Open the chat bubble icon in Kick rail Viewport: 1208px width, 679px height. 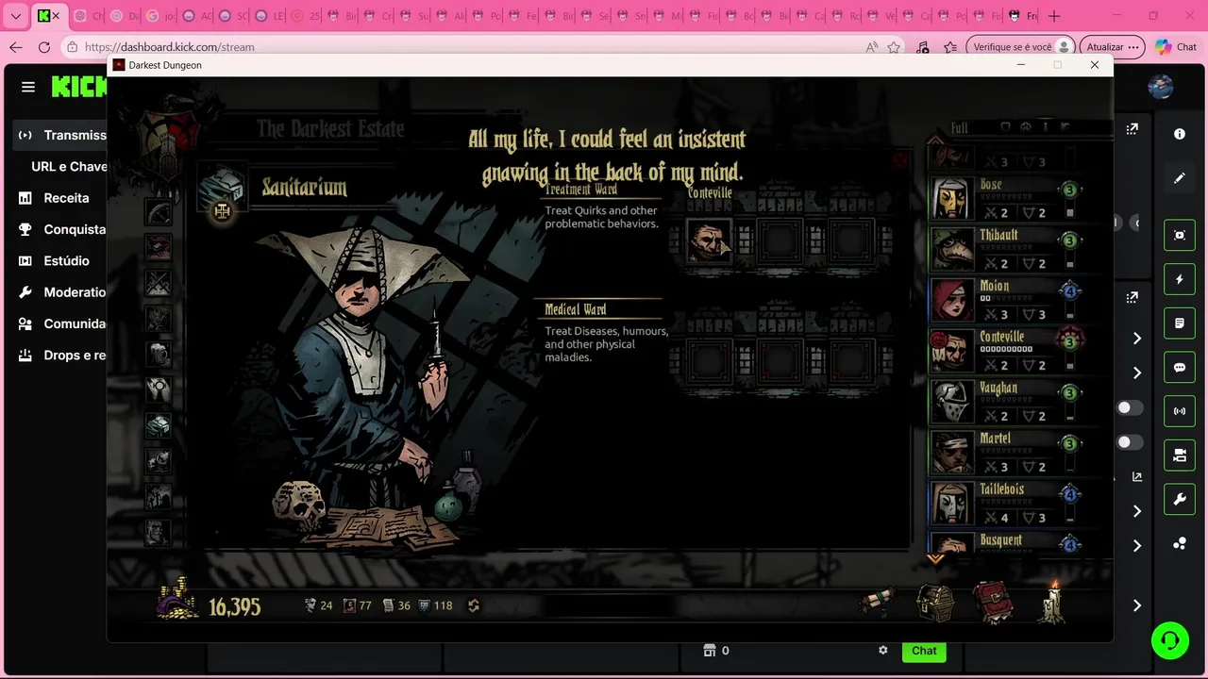[1180, 368]
